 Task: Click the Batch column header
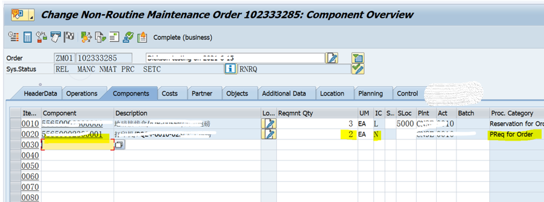click(473, 113)
